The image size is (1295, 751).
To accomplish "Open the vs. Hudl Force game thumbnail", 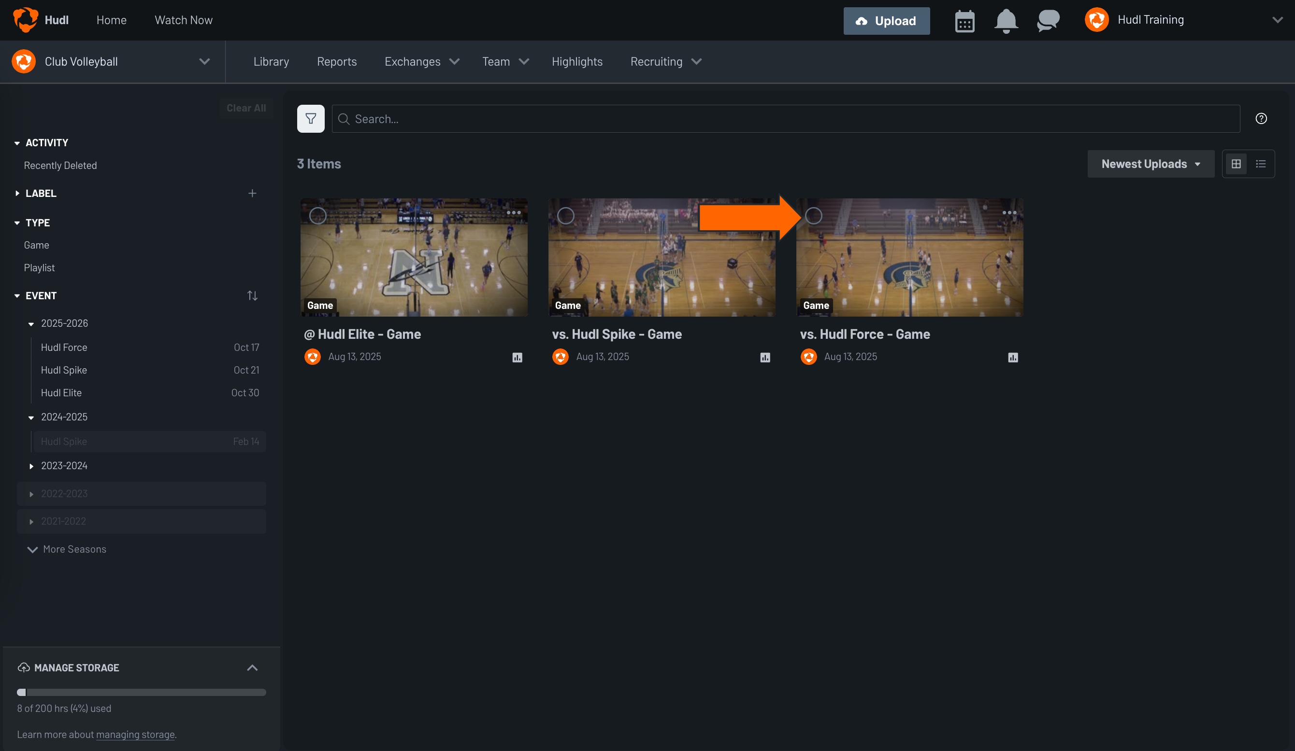I will point(909,258).
